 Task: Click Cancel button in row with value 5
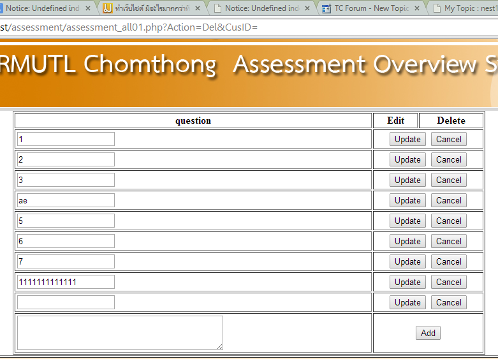coord(448,221)
